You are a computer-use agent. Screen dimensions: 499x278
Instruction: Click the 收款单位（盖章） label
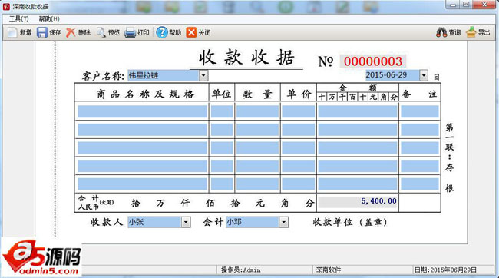point(350,222)
